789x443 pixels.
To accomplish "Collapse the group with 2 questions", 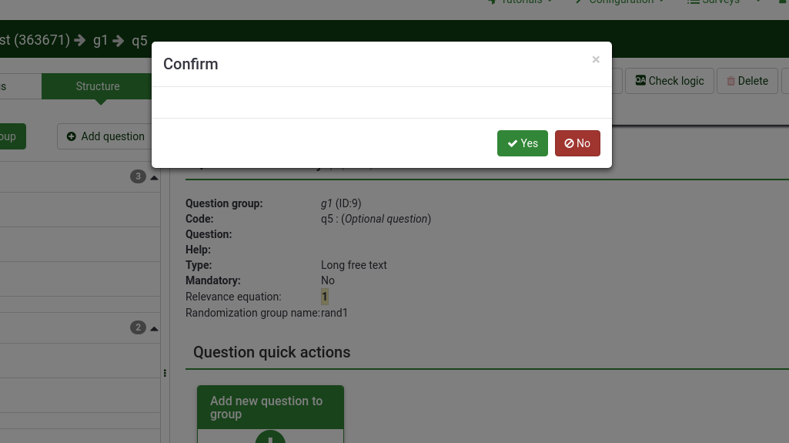I will click(155, 328).
